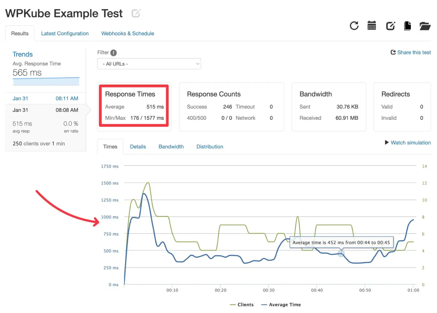This screenshot has width=437, height=313.
Task: Click the 30.76 KB sent value
Action: coord(347,107)
